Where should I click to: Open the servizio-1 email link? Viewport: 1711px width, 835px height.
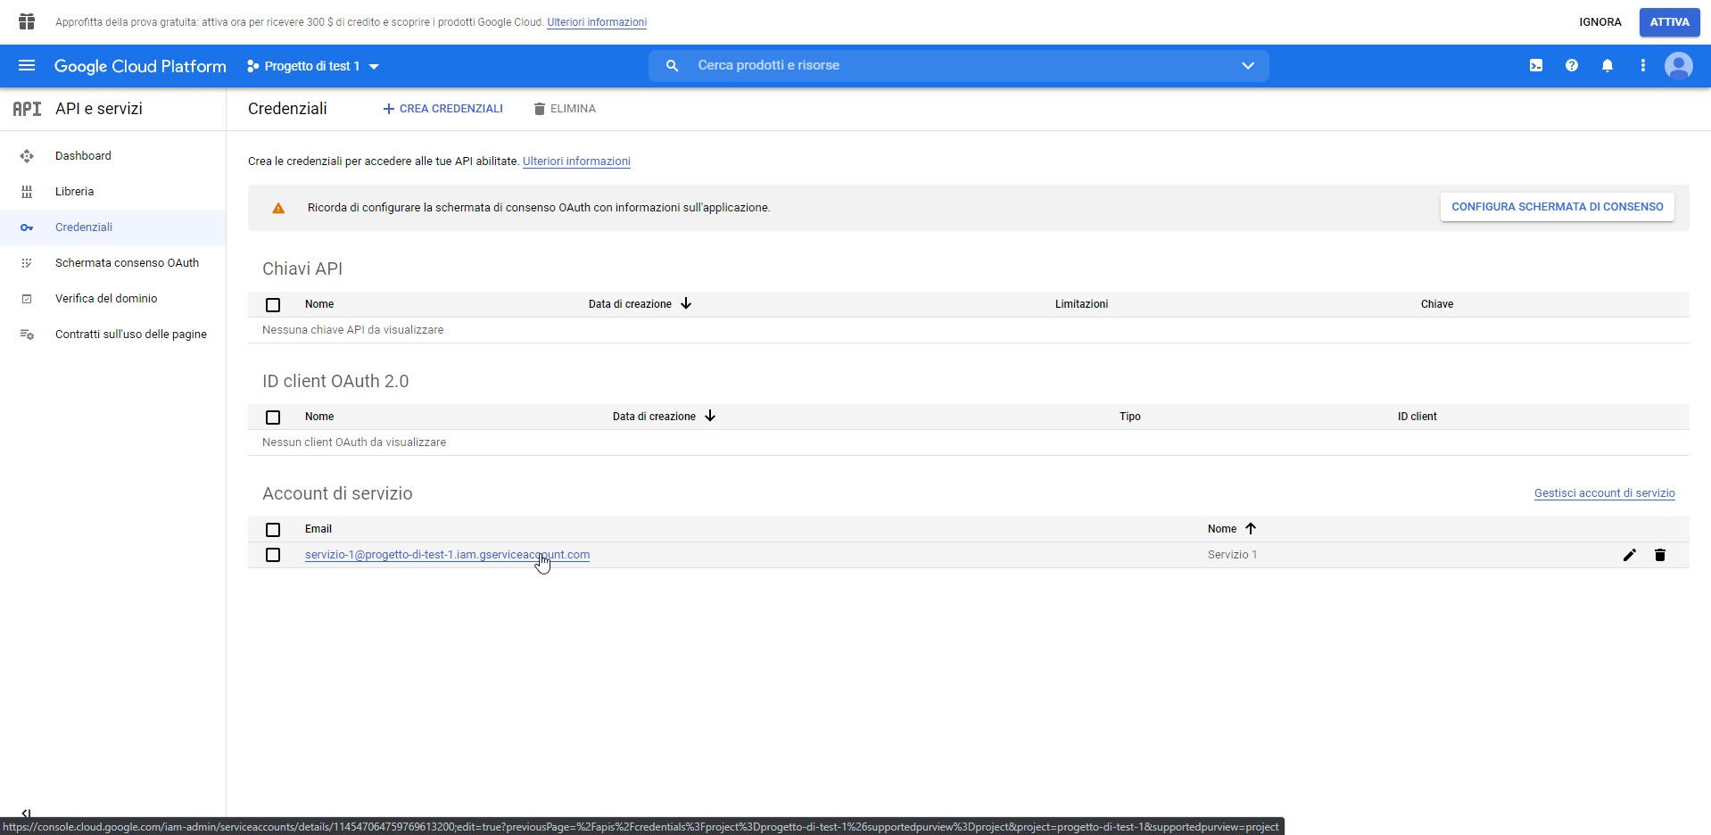pos(447,555)
